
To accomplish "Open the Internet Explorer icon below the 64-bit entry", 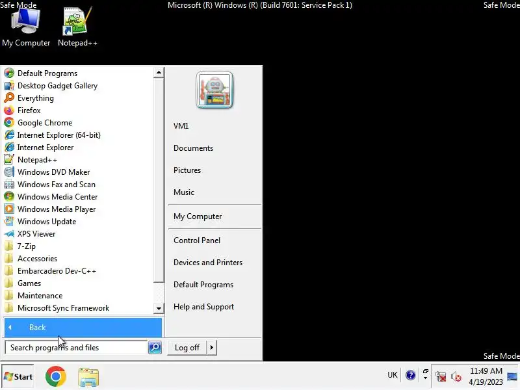I will point(9,148).
